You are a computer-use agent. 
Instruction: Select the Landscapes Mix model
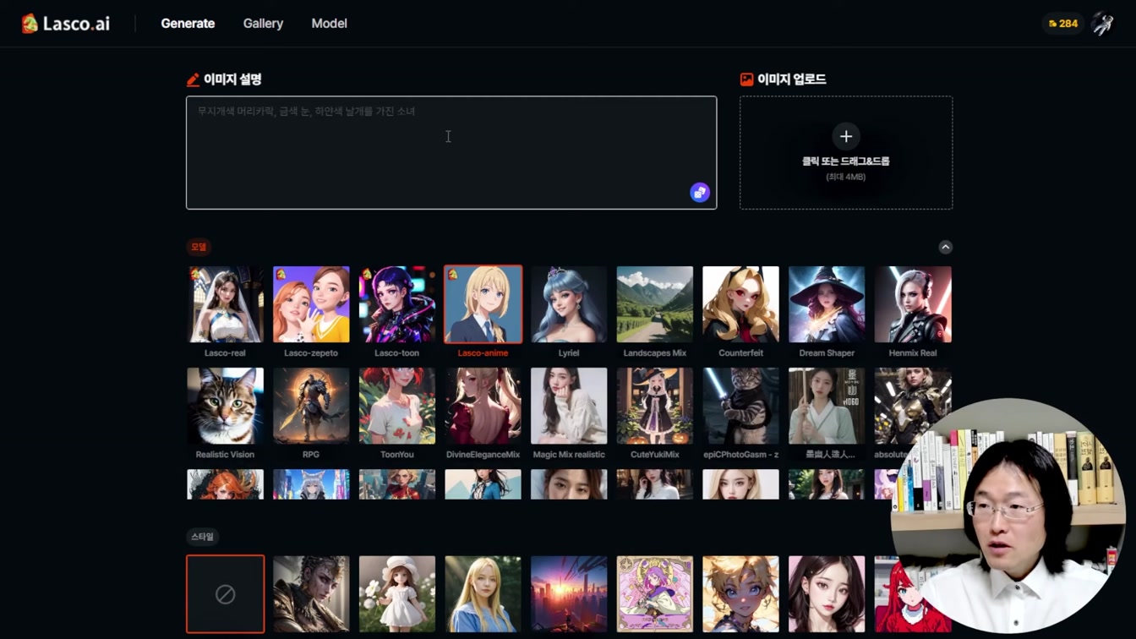click(x=655, y=304)
